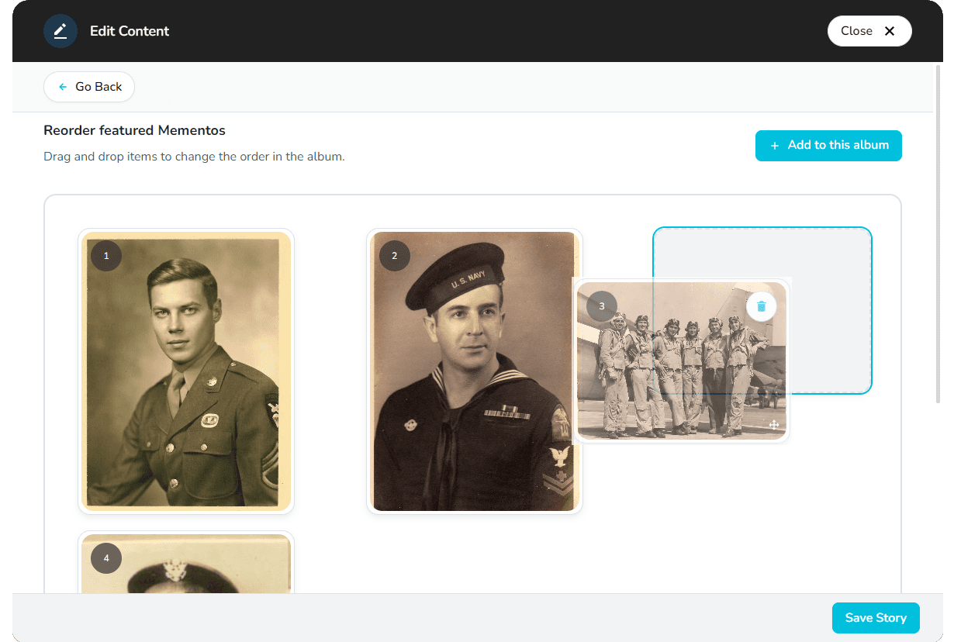
Task: Close the Edit Content screen
Action: click(x=869, y=31)
